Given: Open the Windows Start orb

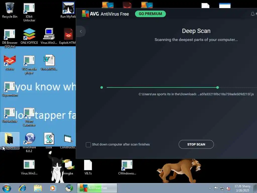Looking at the screenshot, I should point(7,188).
